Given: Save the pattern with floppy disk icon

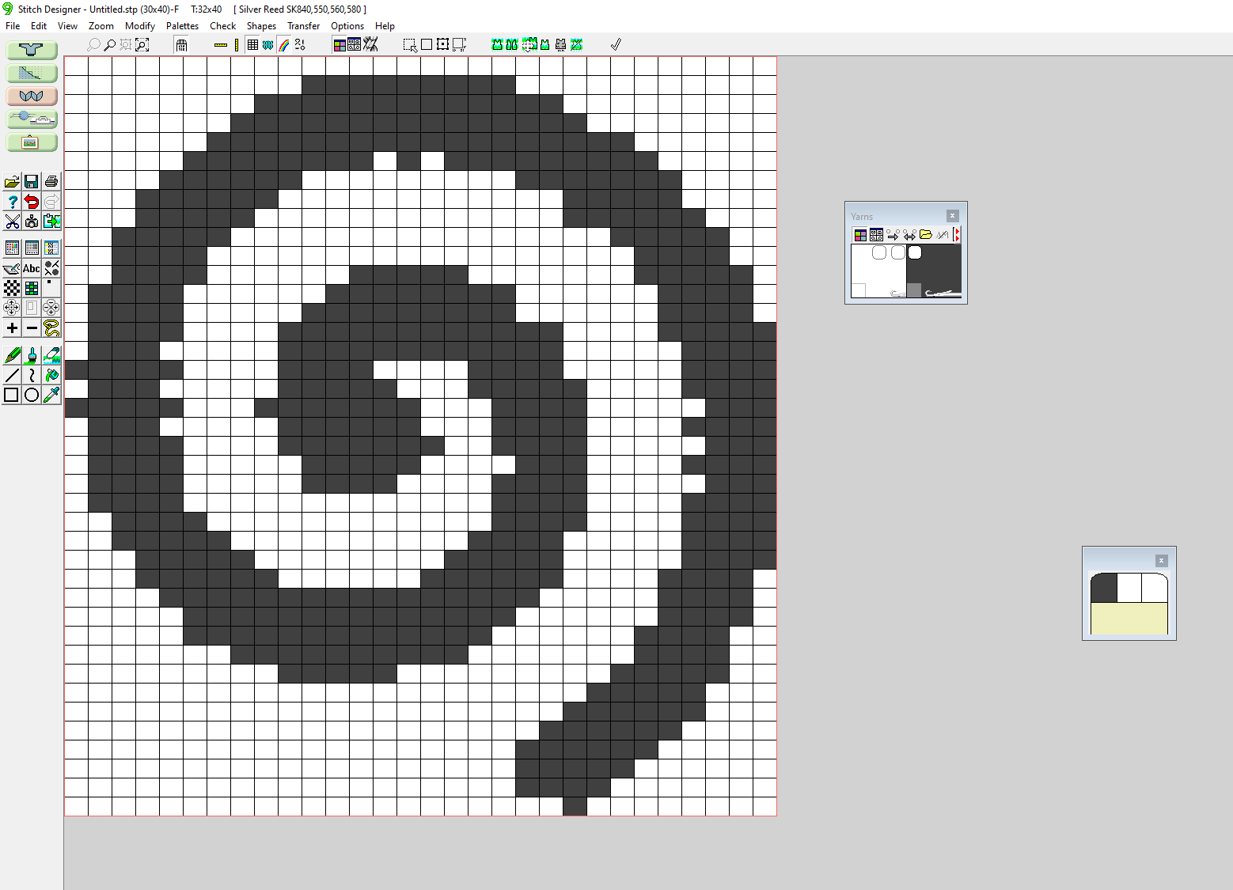Looking at the screenshot, I should [32, 182].
